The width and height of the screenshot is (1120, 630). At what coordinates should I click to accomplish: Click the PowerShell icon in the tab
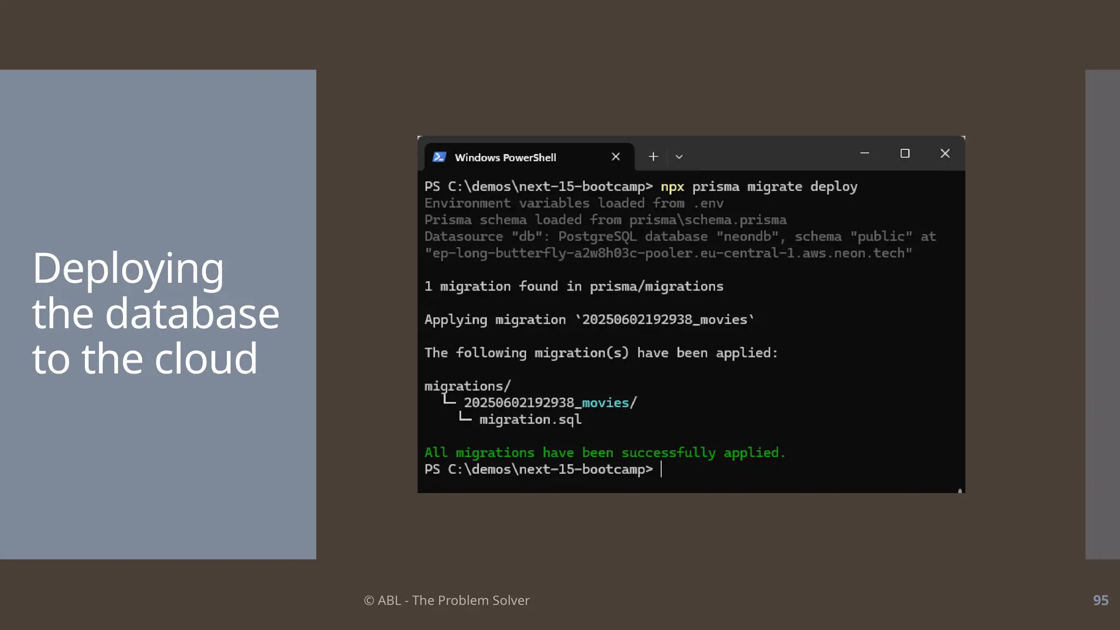[x=439, y=157]
